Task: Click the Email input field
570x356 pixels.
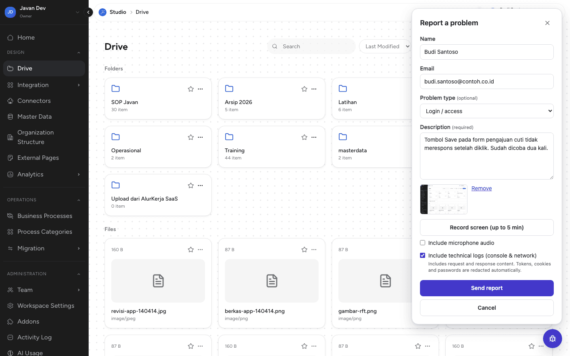Action: click(x=487, y=81)
